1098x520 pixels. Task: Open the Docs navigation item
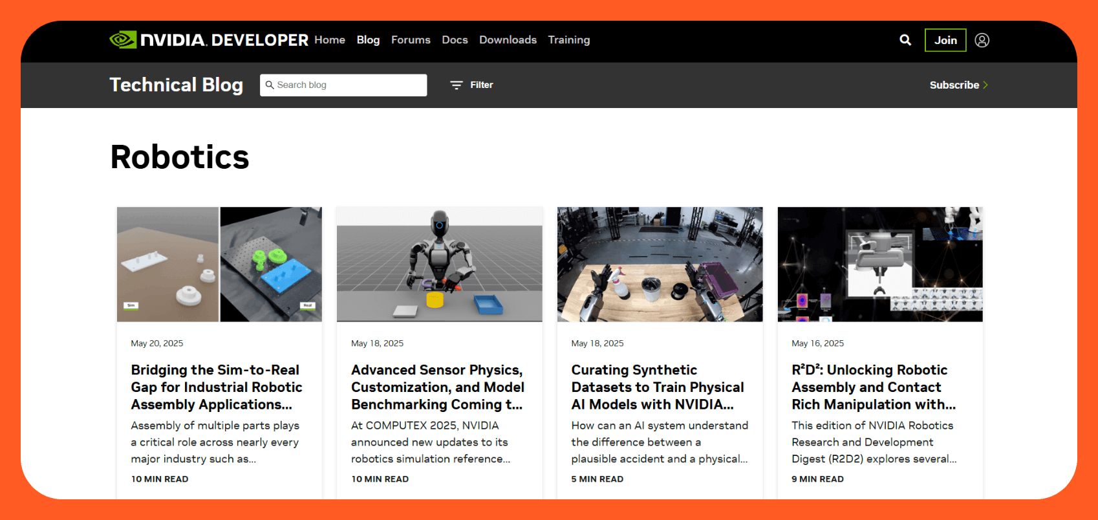tap(455, 40)
